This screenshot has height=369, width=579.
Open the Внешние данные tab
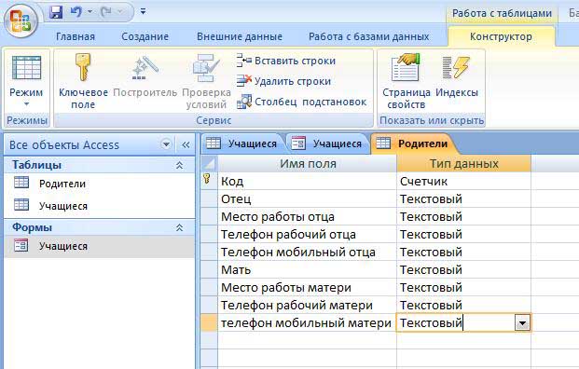240,36
